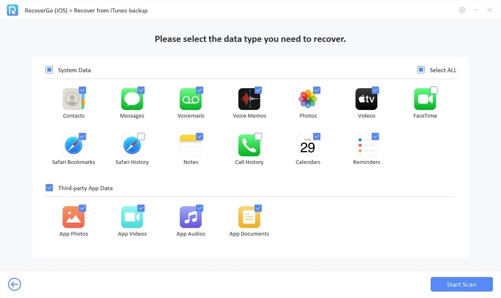Click the Calendars icon
Screen dimensions: 501x298
tap(308, 146)
